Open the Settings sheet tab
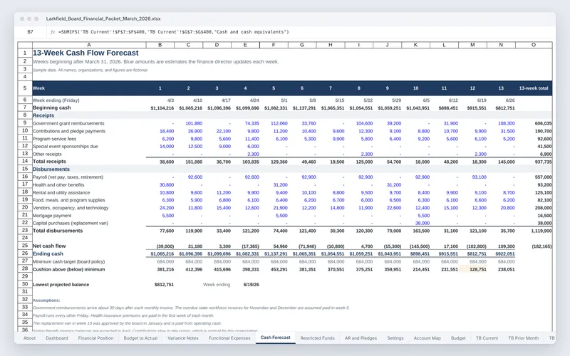 [395, 338]
